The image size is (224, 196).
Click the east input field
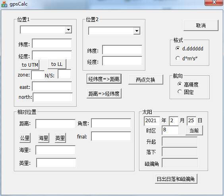(52, 86)
